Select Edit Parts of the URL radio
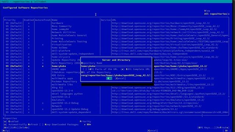 pyautogui.click(x=100, y=69)
